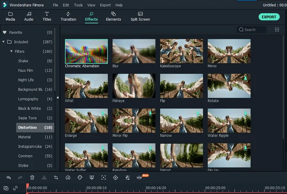Open the speed control icon
The width and height of the screenshot is (287, 194).
click(68, 178)
